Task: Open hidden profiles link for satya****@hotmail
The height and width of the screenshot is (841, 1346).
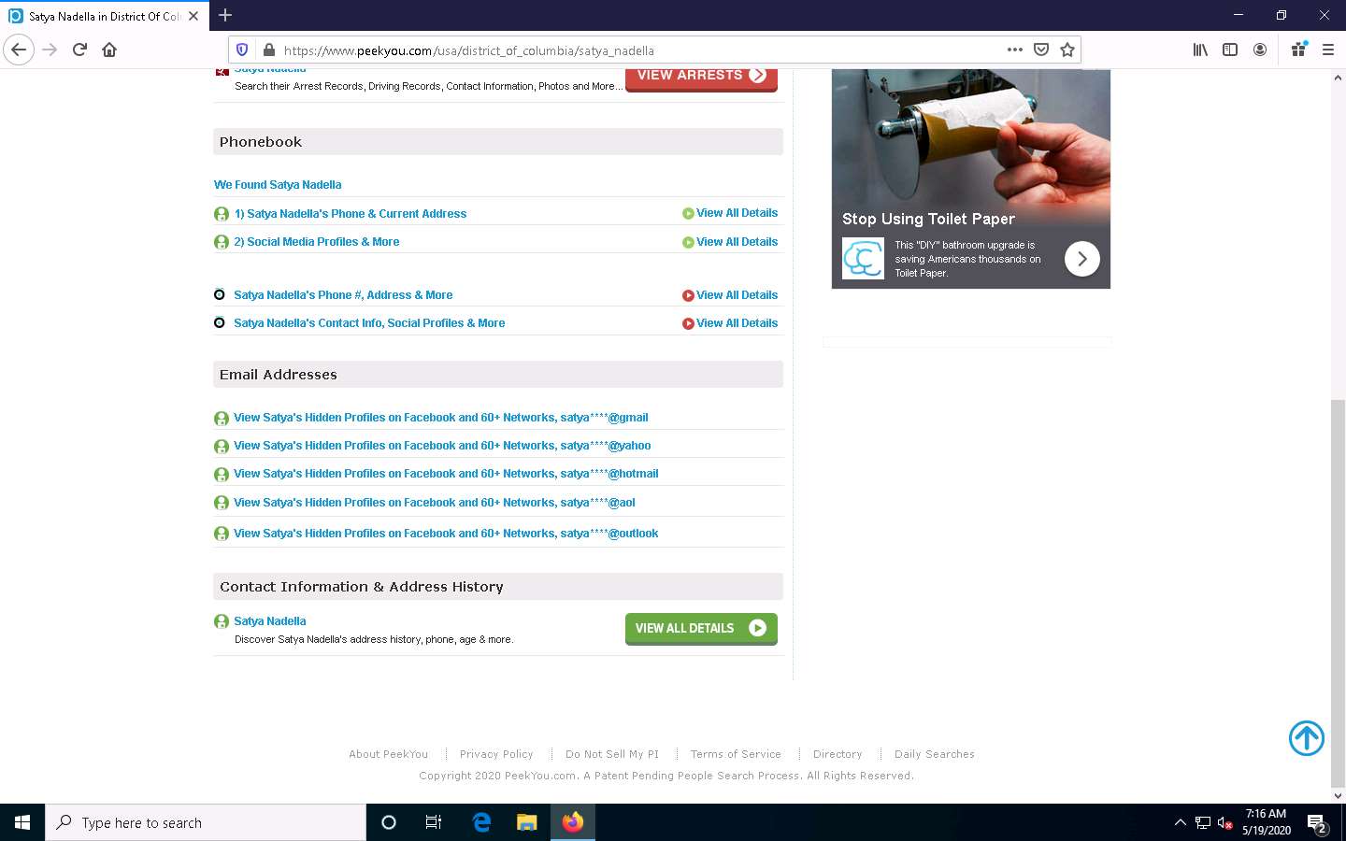Action: tap(446, 474)
